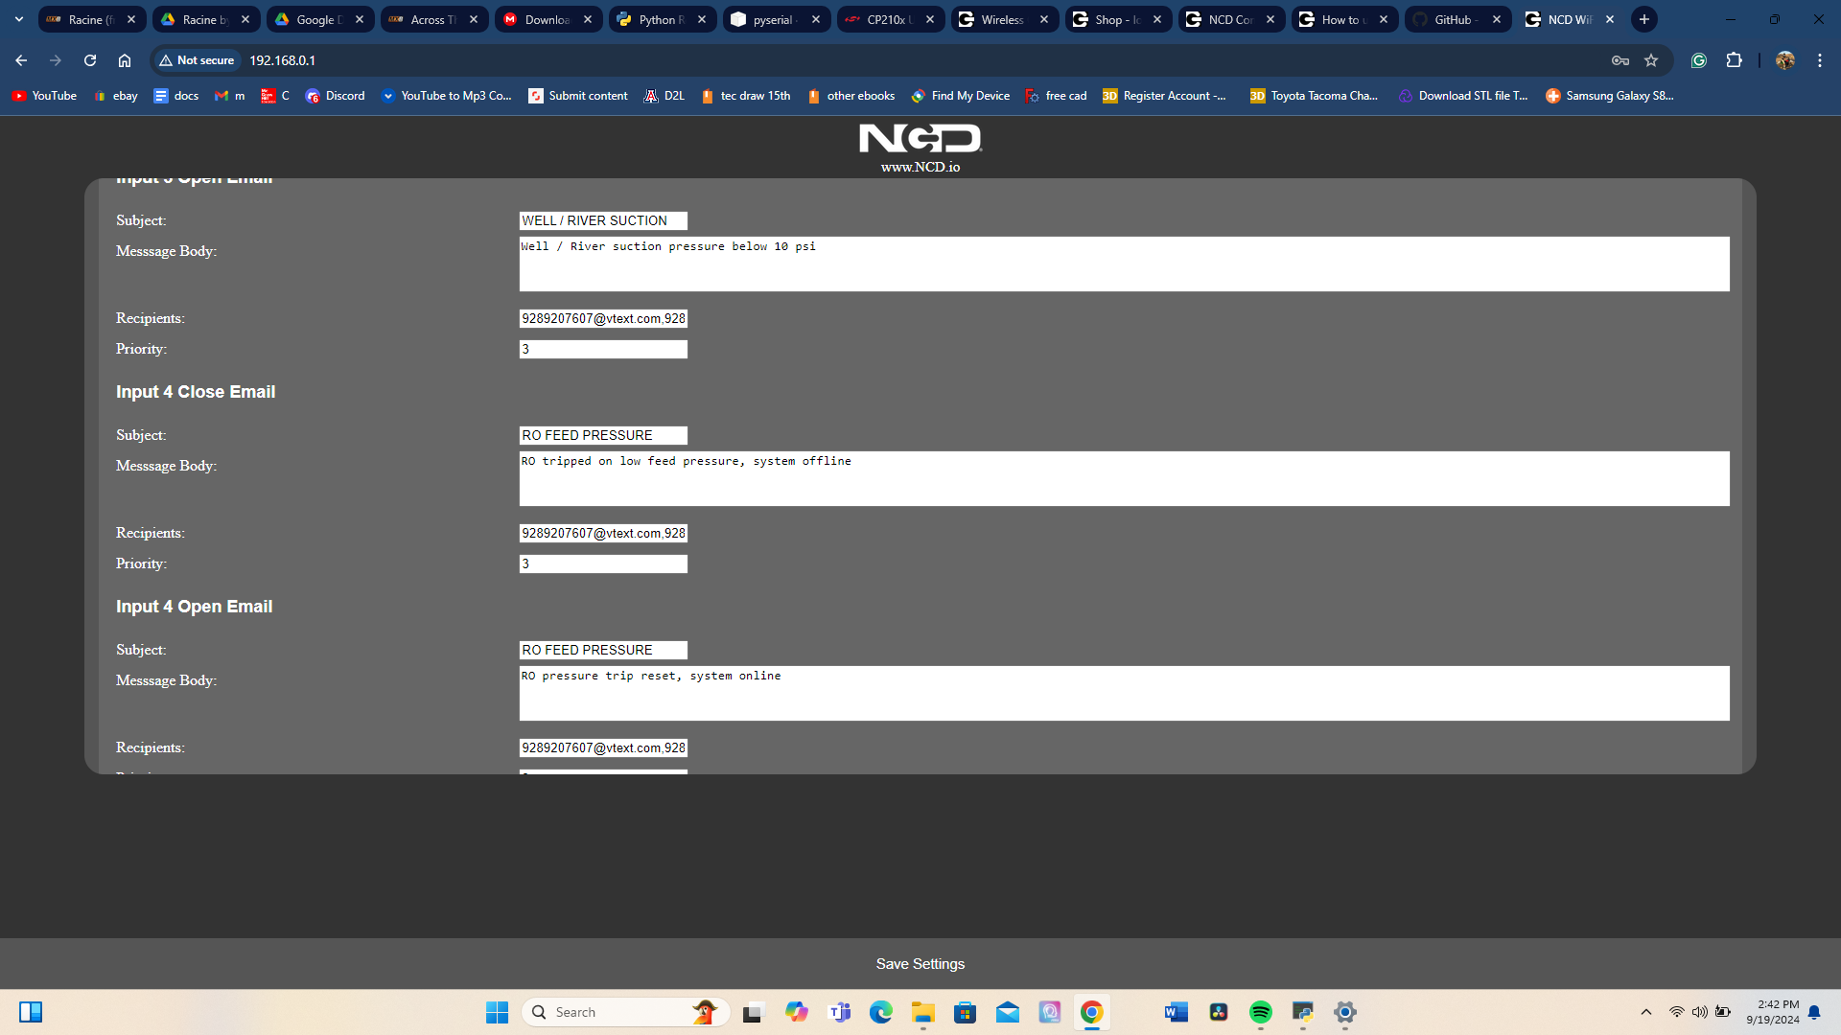Image resolution: width=1841 pixels, height=1035 pixels.
Task: Click the home page icon
Action: [x=125, y=60]
